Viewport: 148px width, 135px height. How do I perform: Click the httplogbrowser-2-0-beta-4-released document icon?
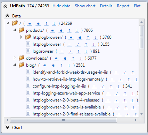[28, 100]
